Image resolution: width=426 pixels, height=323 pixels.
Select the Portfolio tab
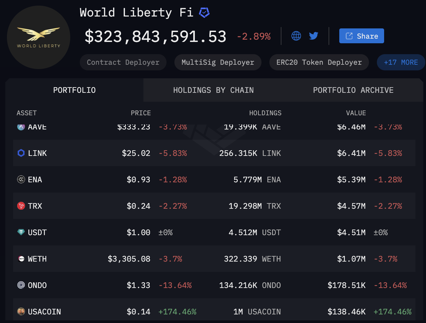coord(75,90)
